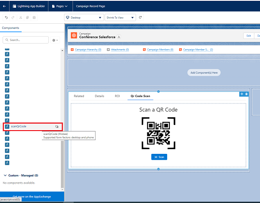Viewport: 260px width, 203px height.
Task: Open Campaign Hierarchy (0) link
Action: click(x=88, y=50)
